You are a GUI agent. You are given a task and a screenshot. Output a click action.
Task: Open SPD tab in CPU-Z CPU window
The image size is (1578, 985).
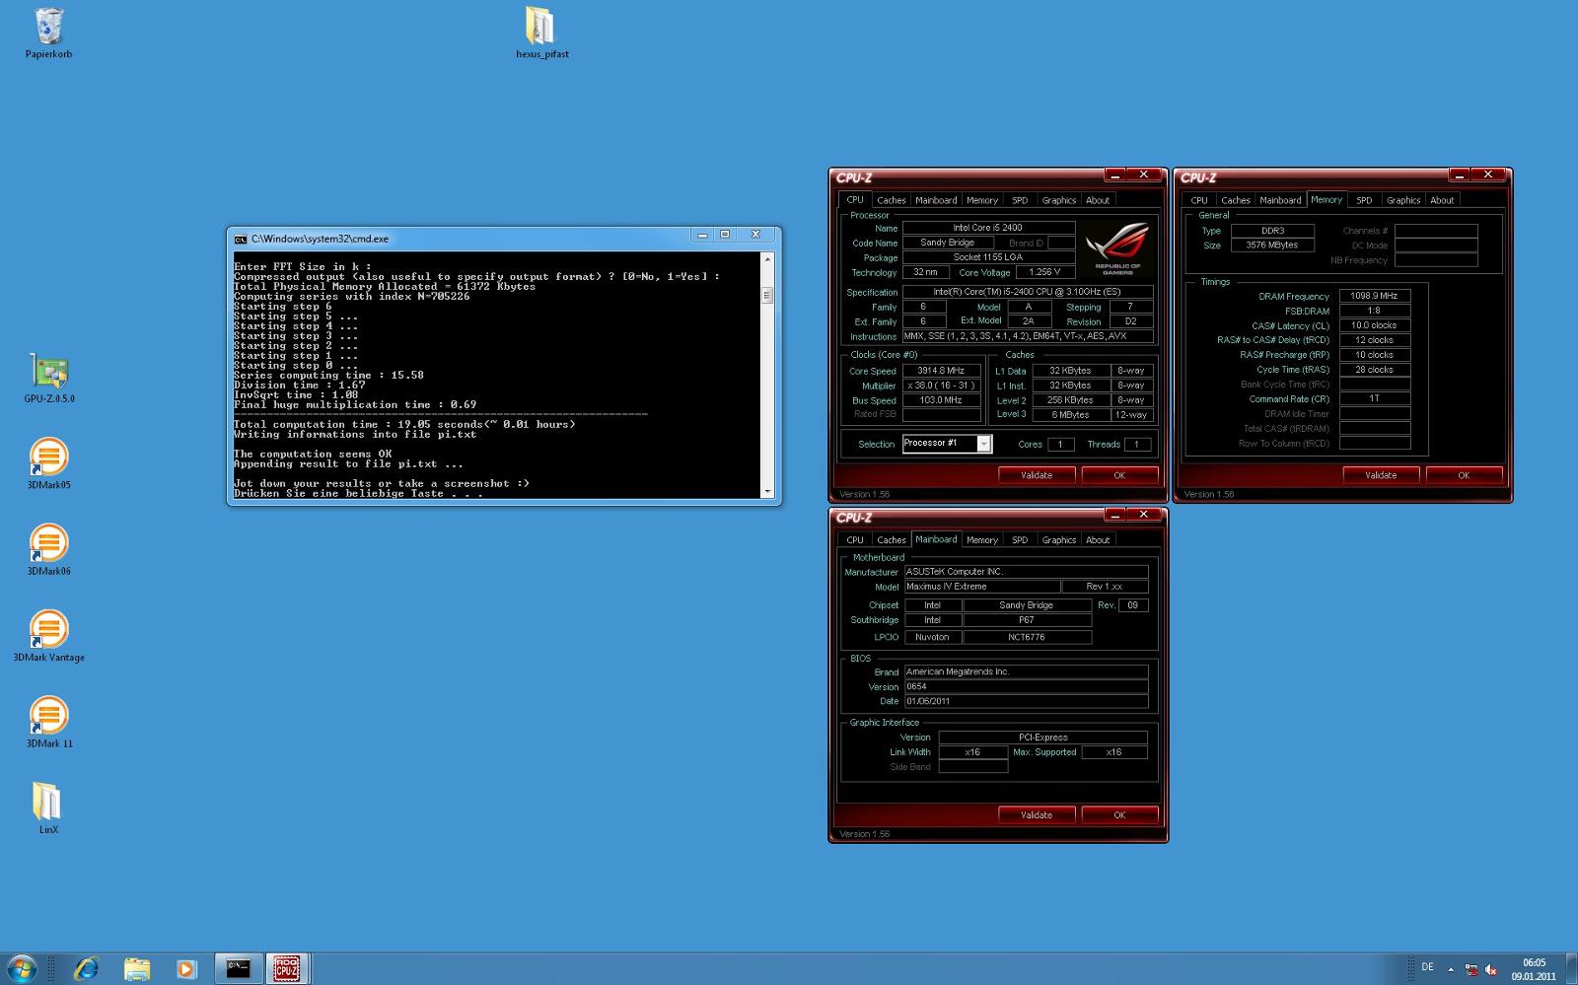(1020, 200)
